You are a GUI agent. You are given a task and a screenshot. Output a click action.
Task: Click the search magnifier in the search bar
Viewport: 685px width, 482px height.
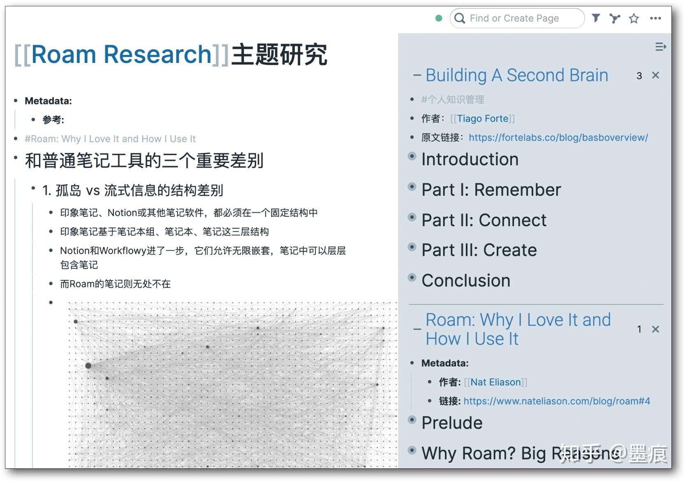point(460,18)
